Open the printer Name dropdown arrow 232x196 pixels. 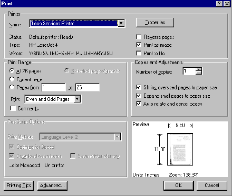point(121,23)
